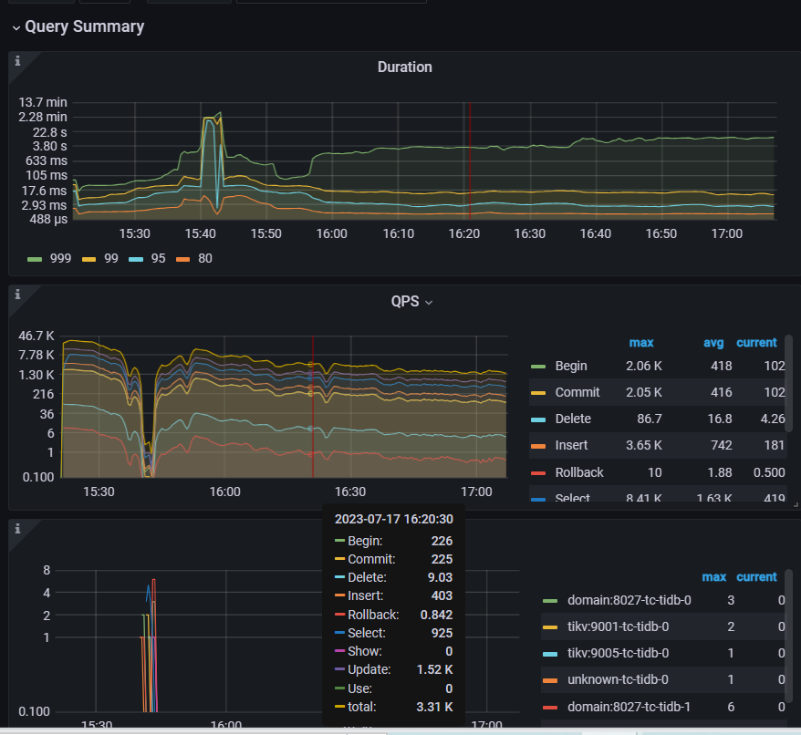Click the tikv:9005-tc-tidb-0 color marker
The width and height of the screenshot is (801, 735).
[x=550, y=653]
